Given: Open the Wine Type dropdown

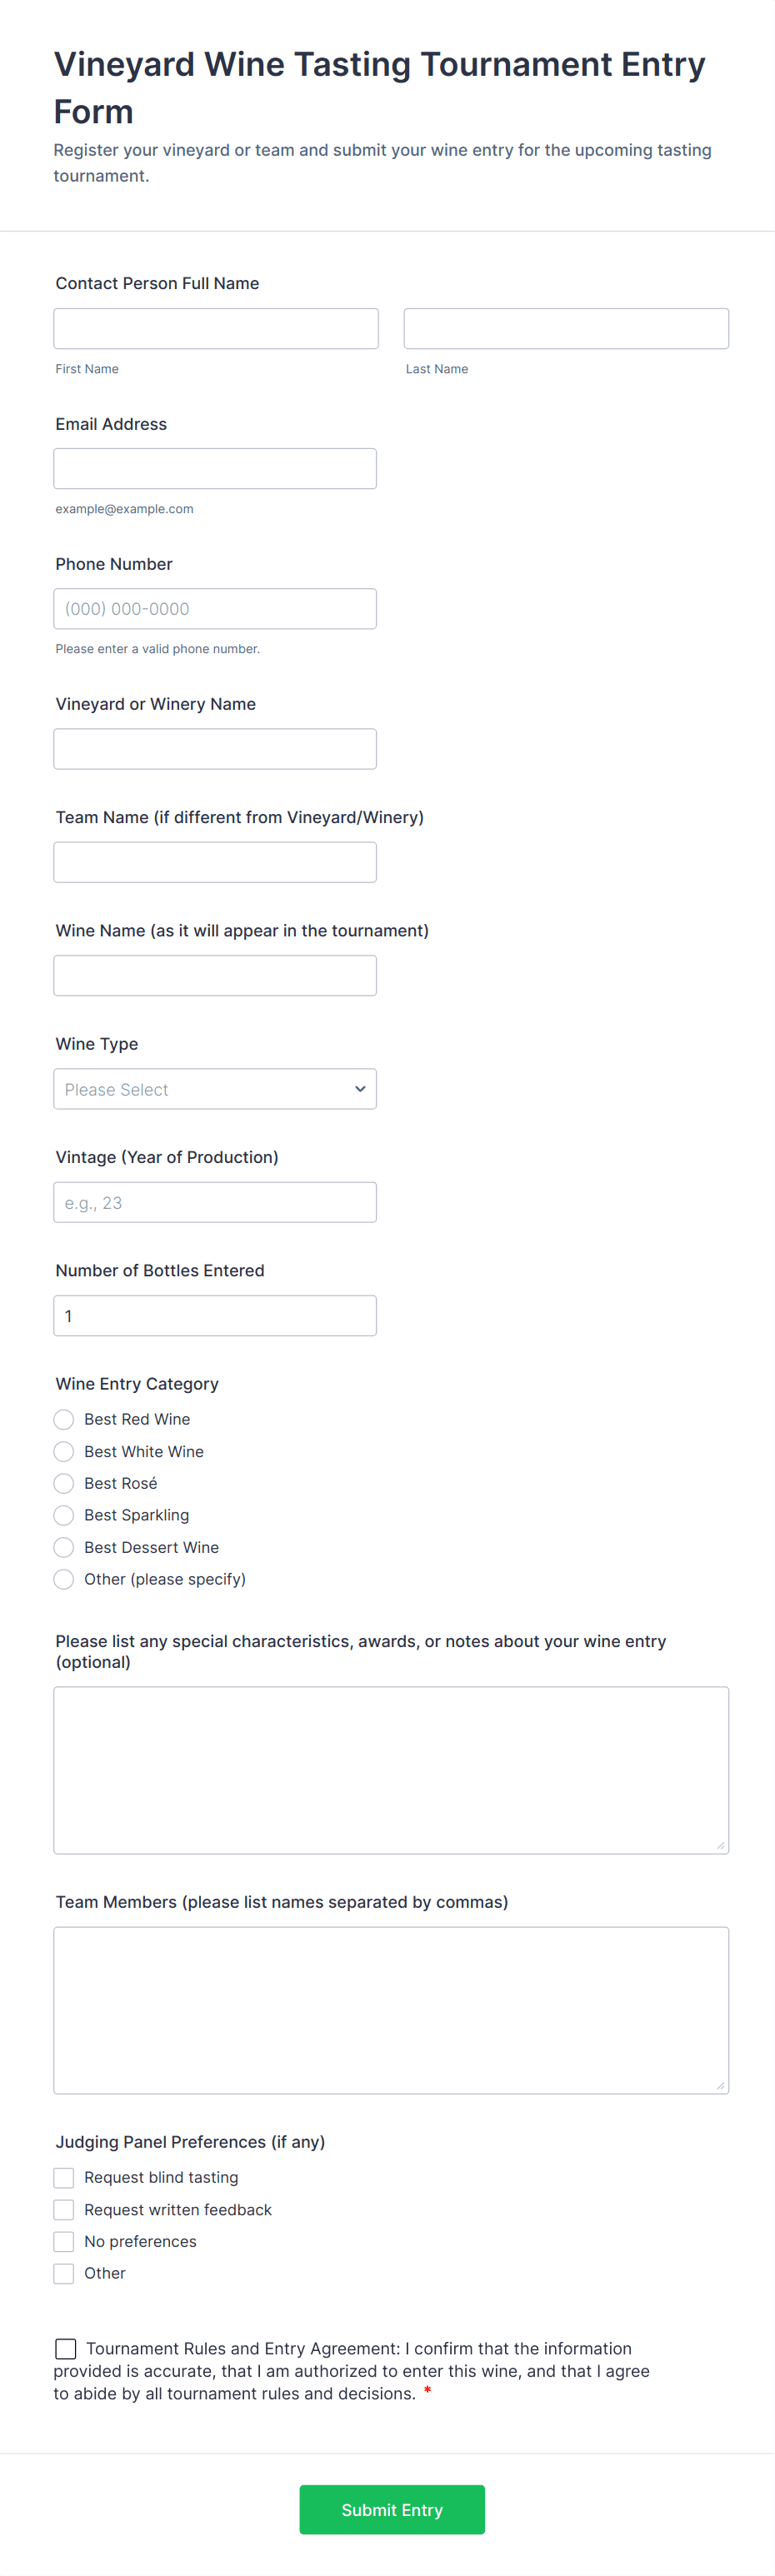Looking at the screenshot, I should (x=215, y=1089).
